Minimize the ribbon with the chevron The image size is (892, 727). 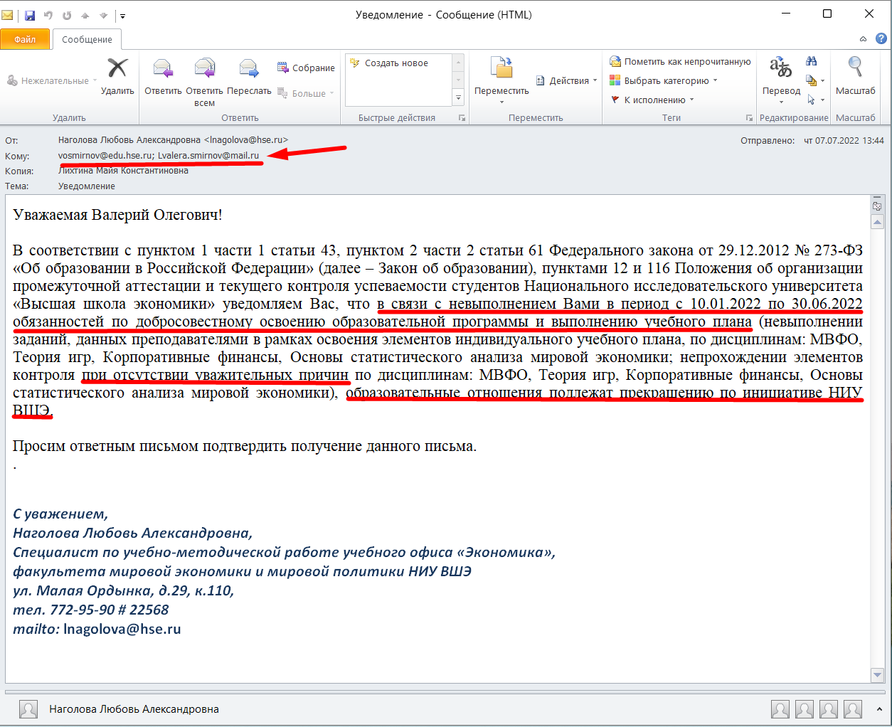863,39
